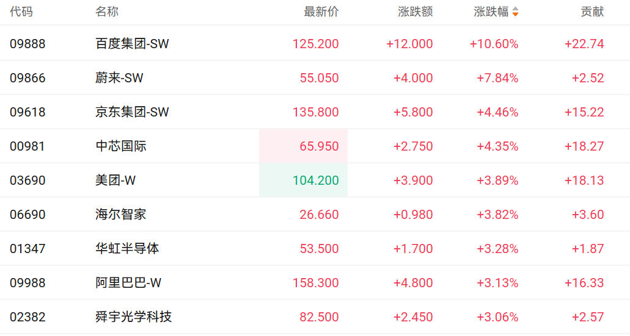
Task: Click stock code 02382
Action: pos(27,317)
